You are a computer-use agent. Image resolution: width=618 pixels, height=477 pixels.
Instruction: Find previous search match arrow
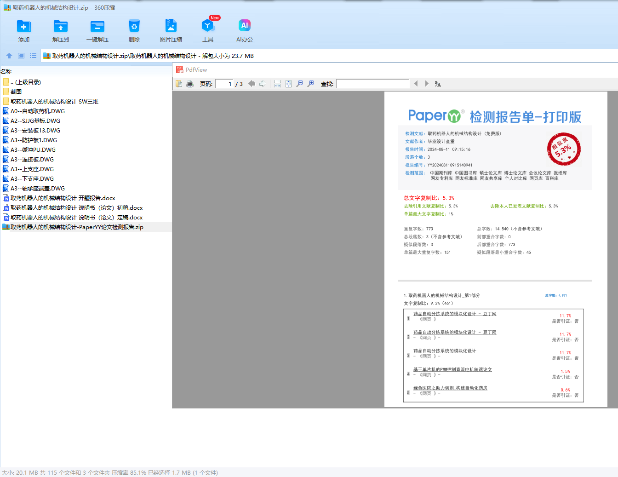click(x=416, y=84)
